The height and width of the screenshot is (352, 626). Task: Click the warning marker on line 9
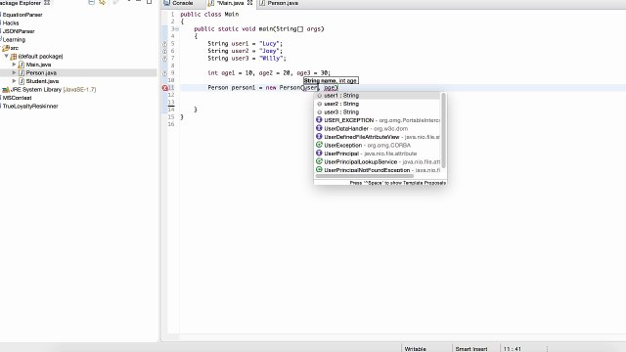(164, 73)
